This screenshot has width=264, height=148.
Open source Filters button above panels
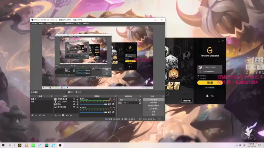coord(79,92)
